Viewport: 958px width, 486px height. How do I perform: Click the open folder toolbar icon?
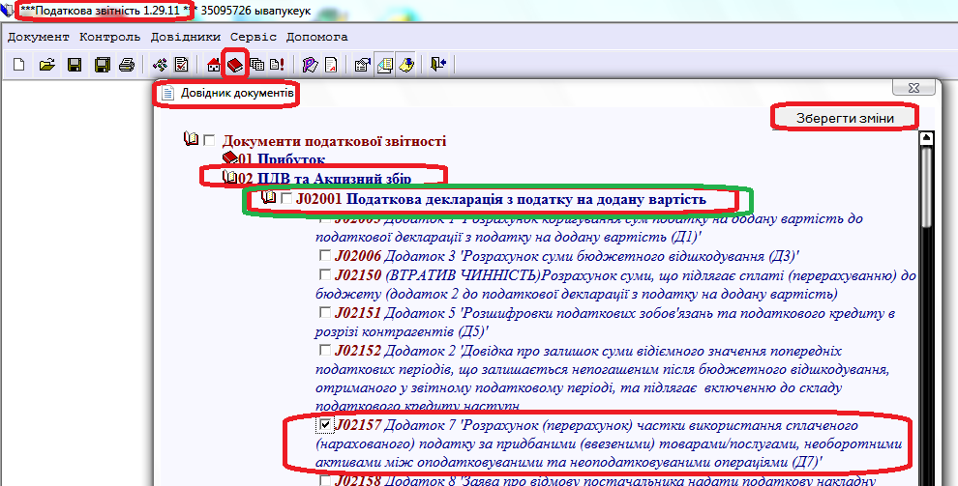click(x=45, y=65)
